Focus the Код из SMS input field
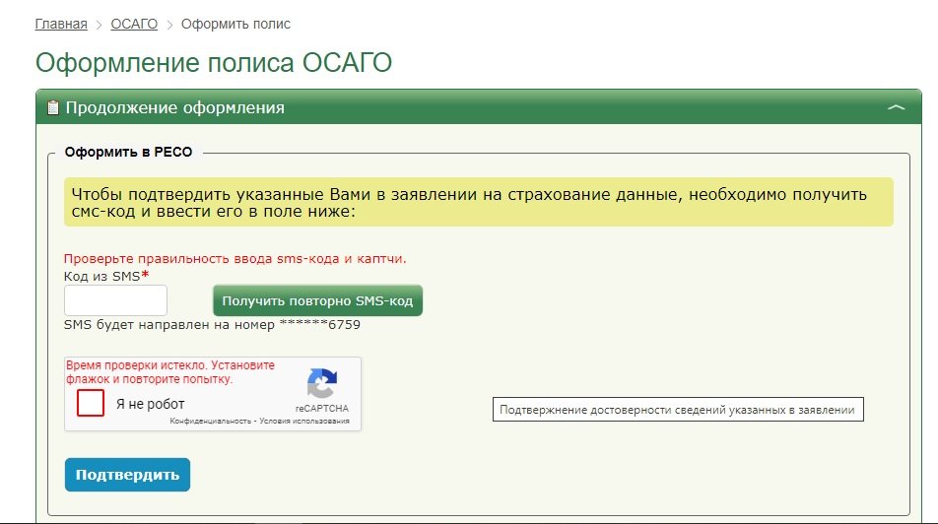Viewport: 938px width, 524px height. [115, 300]
